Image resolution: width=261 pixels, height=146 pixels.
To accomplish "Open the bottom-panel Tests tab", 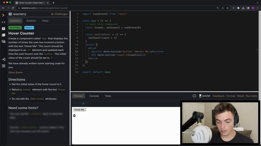I will [108, 96].
